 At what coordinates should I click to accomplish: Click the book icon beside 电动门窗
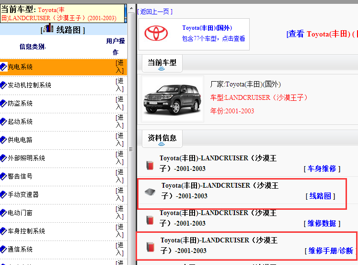click(4, 213)
